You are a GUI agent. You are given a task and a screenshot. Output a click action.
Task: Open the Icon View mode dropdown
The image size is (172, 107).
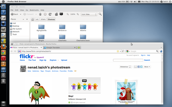(89, 14)
